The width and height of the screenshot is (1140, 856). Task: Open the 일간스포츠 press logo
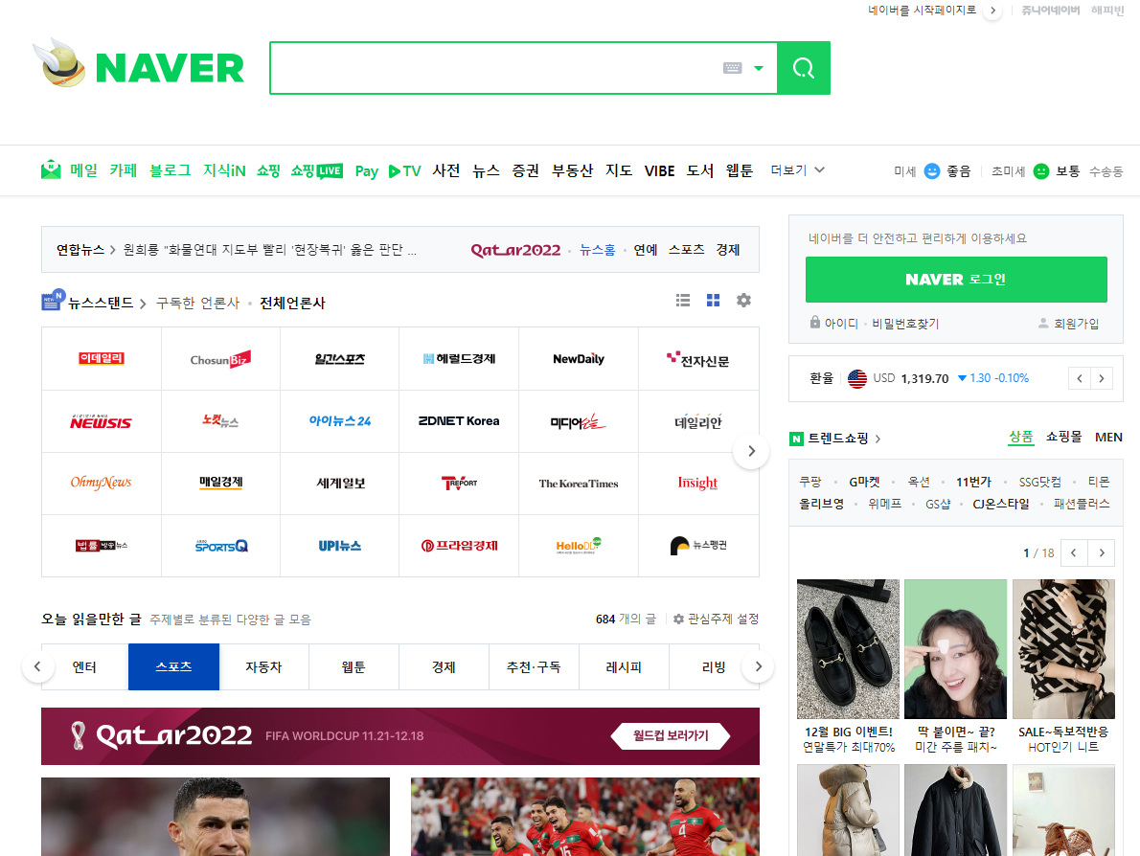click(339, 359)
